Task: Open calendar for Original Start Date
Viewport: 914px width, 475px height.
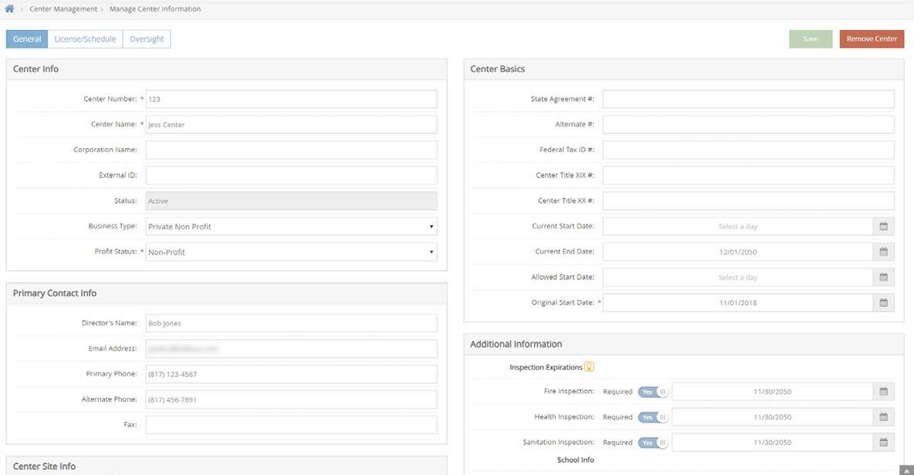Action: [x=883, y=303]
